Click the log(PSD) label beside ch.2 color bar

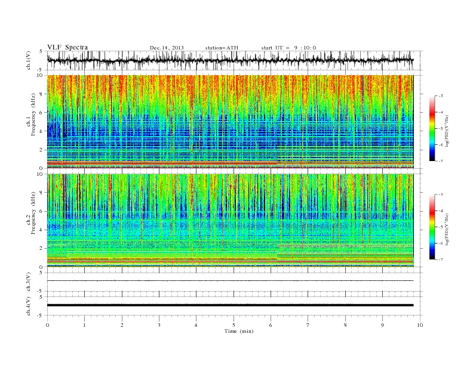tap(447, 229)
